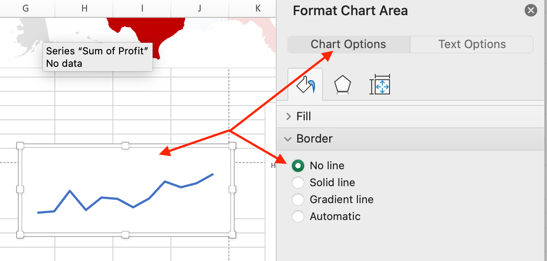Select the No line radio button
Viewport: 547px width, 261px height.
tap(298, 166)
